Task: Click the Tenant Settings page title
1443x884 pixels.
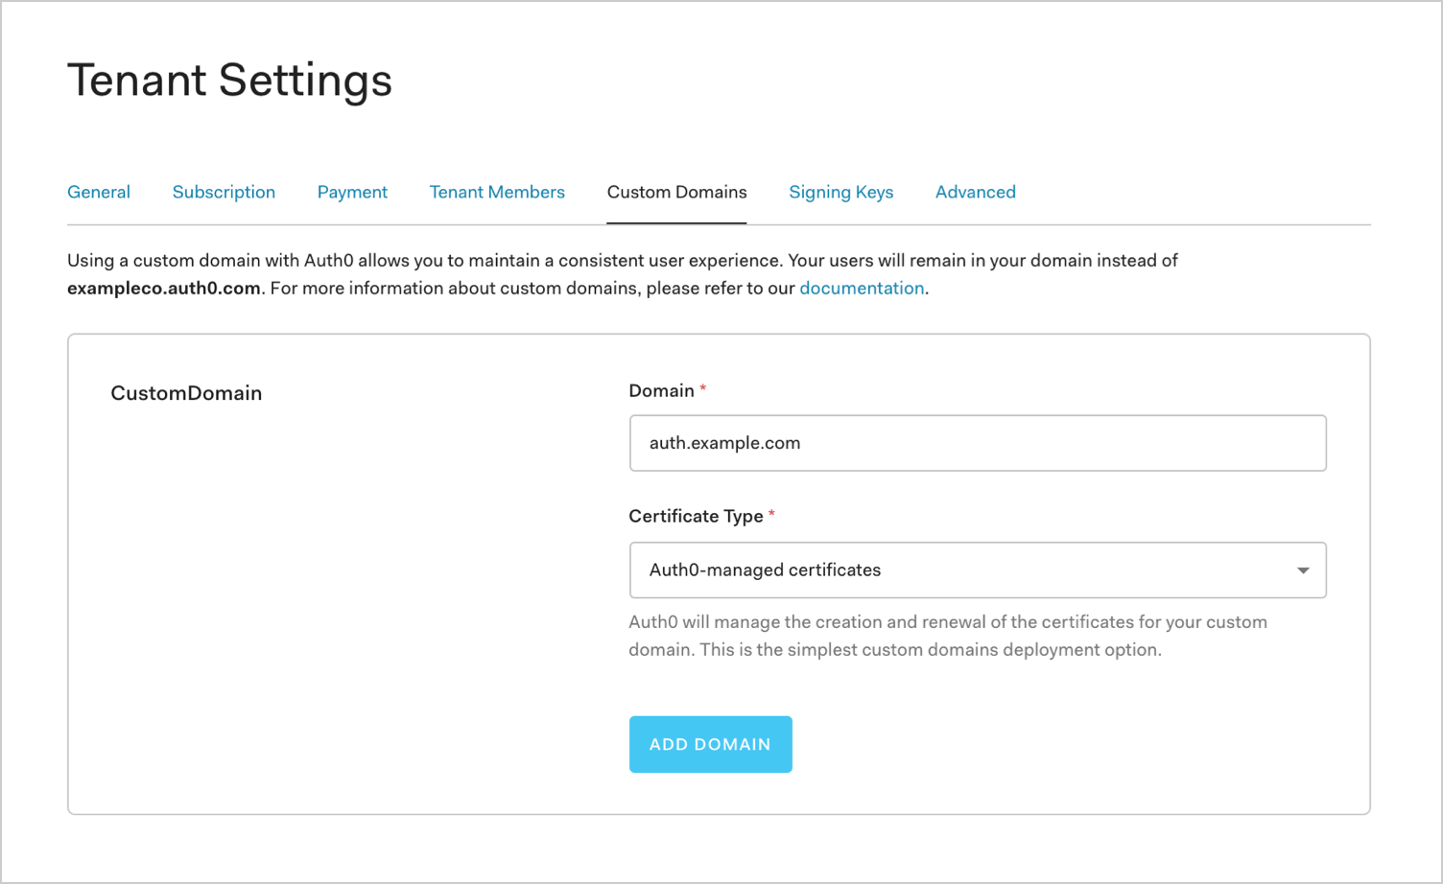Action: point(229,80)
